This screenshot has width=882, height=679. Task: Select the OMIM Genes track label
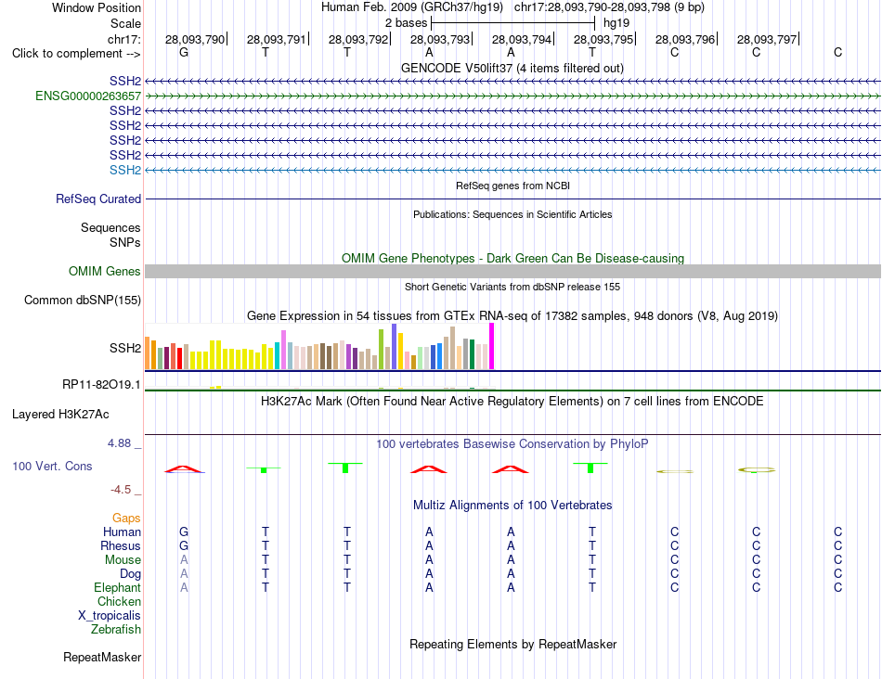104,272
